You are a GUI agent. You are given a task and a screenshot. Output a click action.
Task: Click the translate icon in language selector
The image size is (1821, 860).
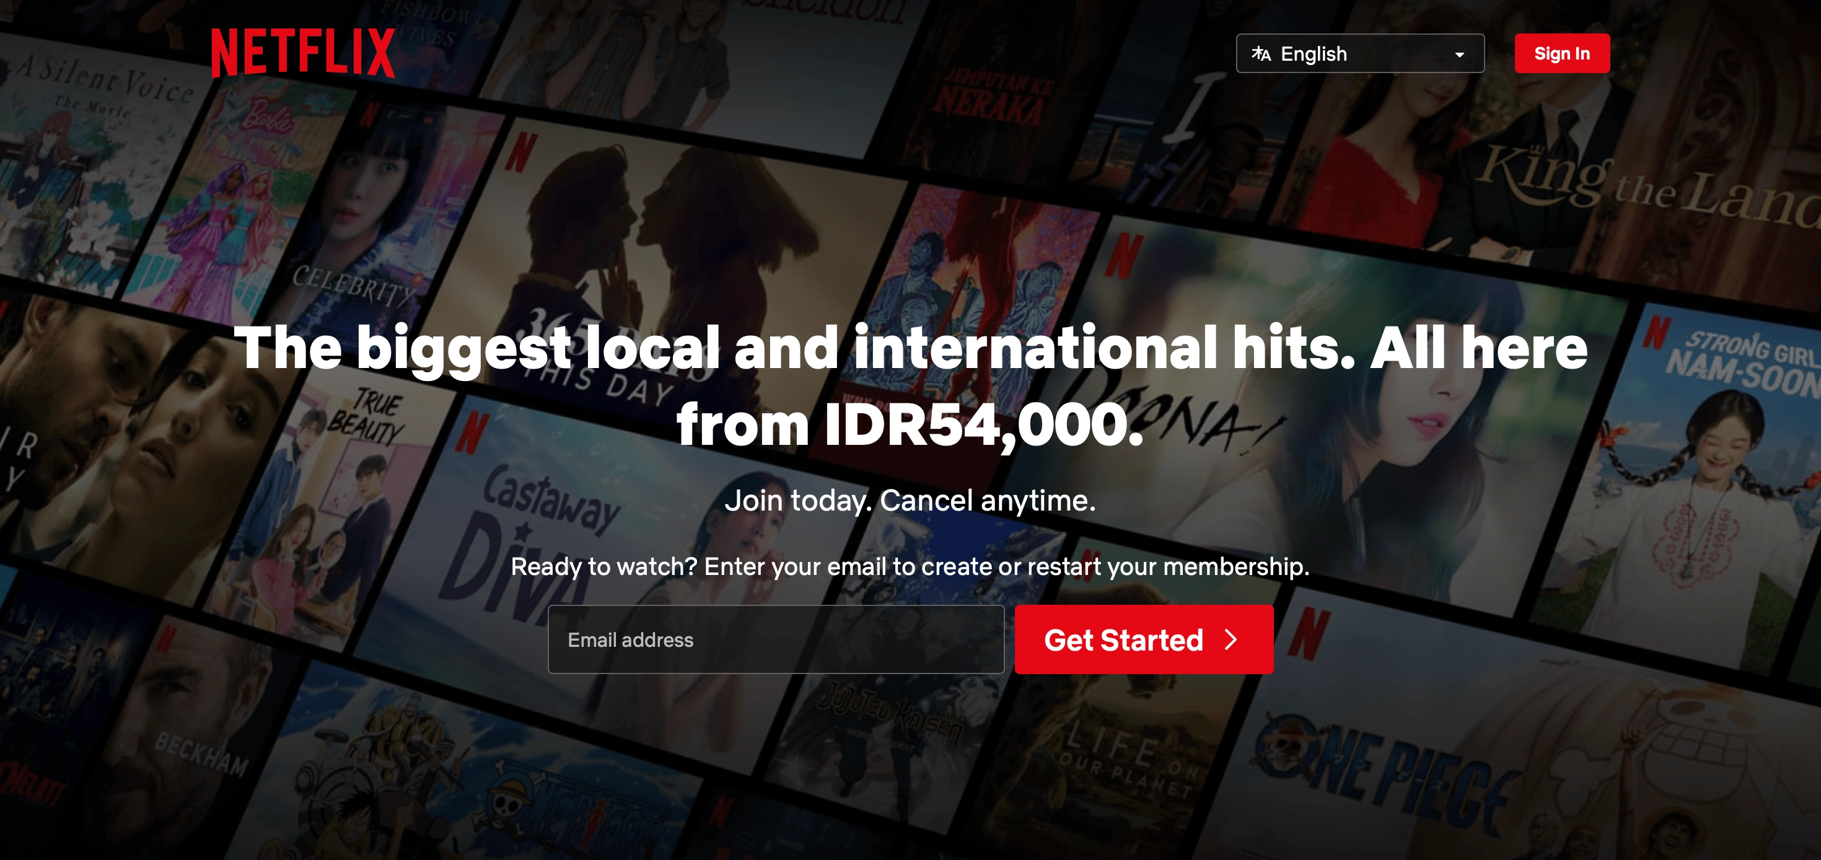tap(1260, 54)
